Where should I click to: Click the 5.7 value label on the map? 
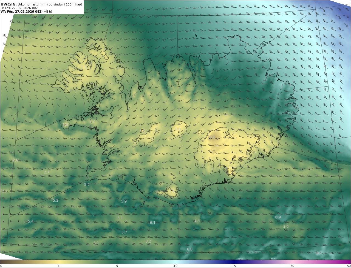(124, 232)
